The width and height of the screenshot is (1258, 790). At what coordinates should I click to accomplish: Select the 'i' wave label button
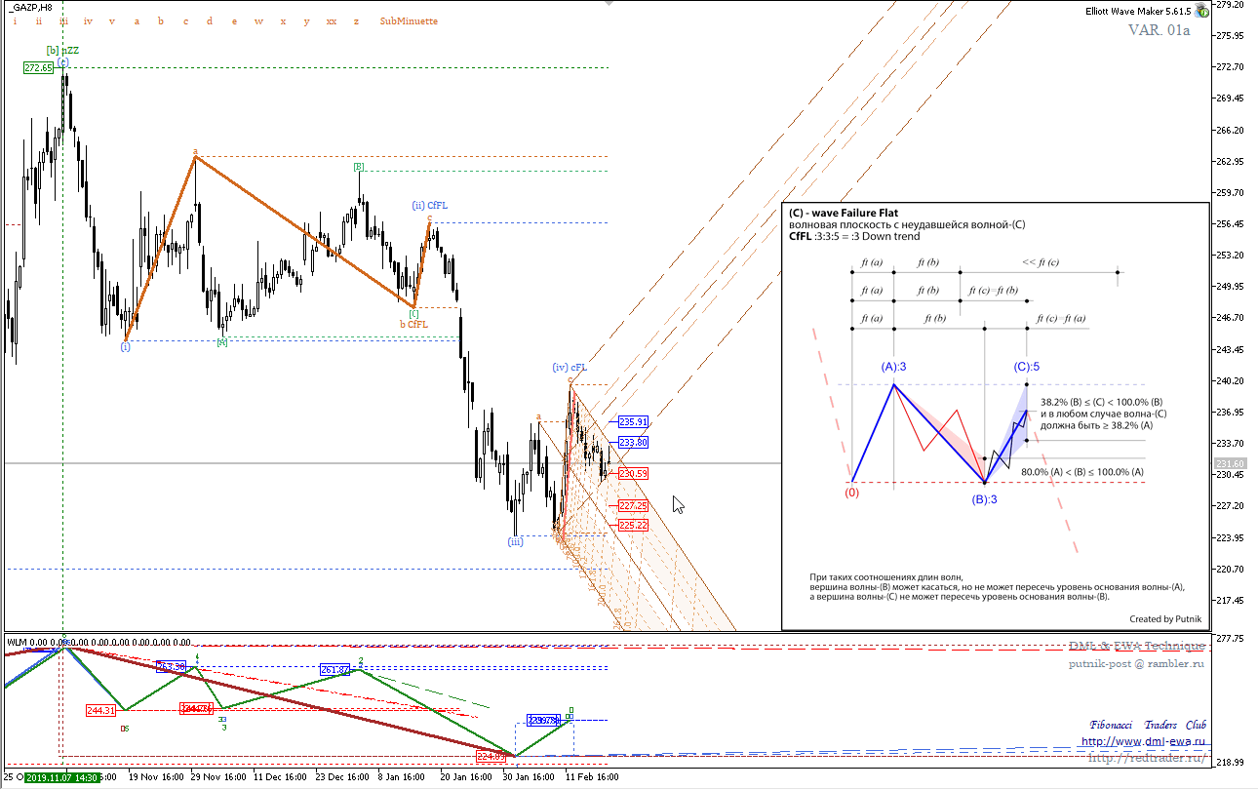(x=14, y=20)
